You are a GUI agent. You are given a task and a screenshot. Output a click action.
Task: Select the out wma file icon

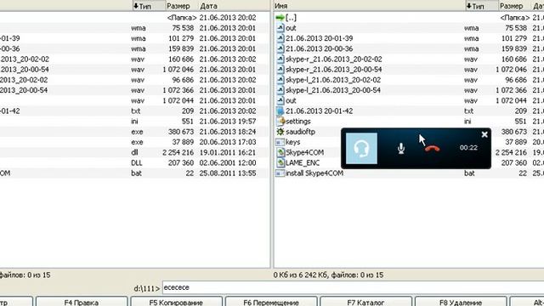(x=280, y=28)
